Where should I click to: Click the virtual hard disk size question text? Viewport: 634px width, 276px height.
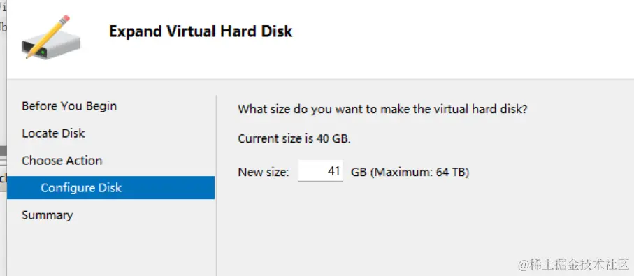pyautogui.click(x=382, y=110)
